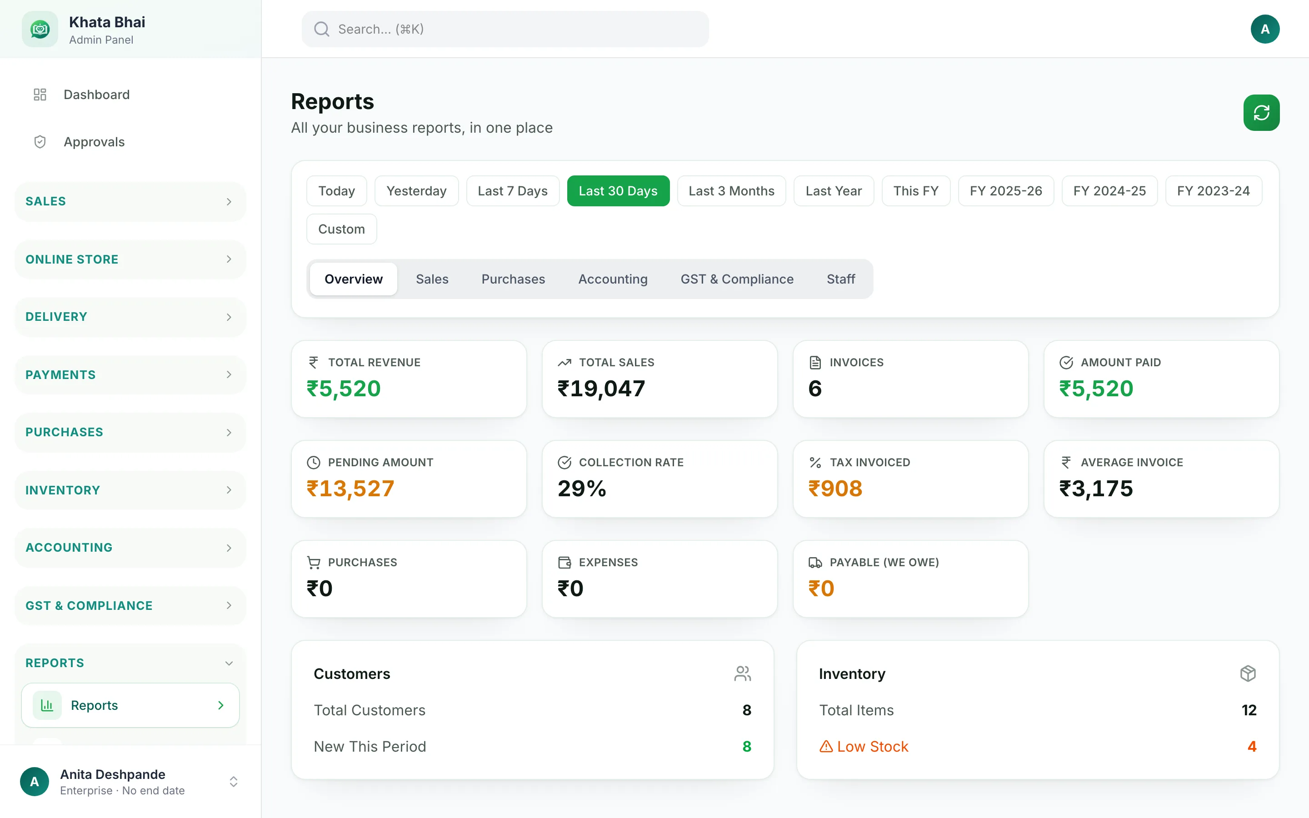The width and height of the screenshot is (1309, 818).
Task: Click the bar chart icon beside Reports
Action: pyautogui.click(x=47, y=705)
